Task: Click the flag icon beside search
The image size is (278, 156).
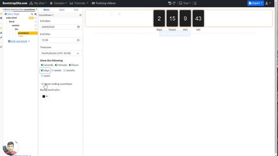Action: (36, 14)
